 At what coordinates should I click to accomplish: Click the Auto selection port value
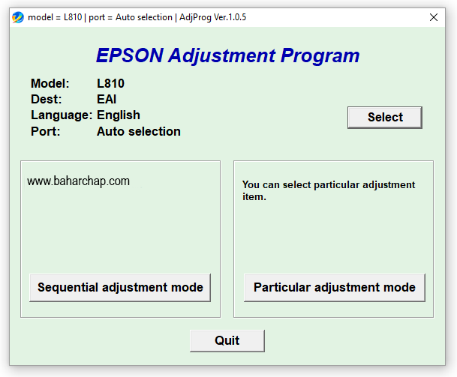(139, 131)
